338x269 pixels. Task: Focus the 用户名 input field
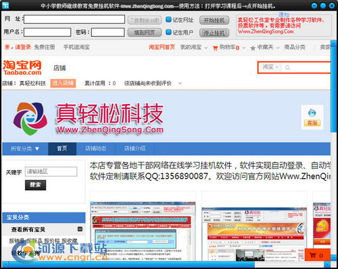pos(47,32)
